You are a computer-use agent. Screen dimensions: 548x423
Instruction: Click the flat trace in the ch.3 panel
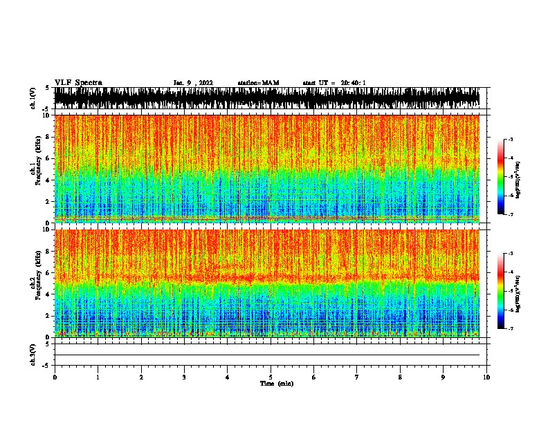click(267, 355)
